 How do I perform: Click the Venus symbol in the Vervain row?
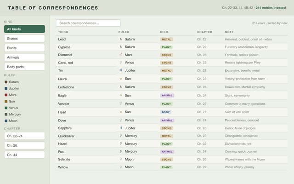[x=121, y=103]
